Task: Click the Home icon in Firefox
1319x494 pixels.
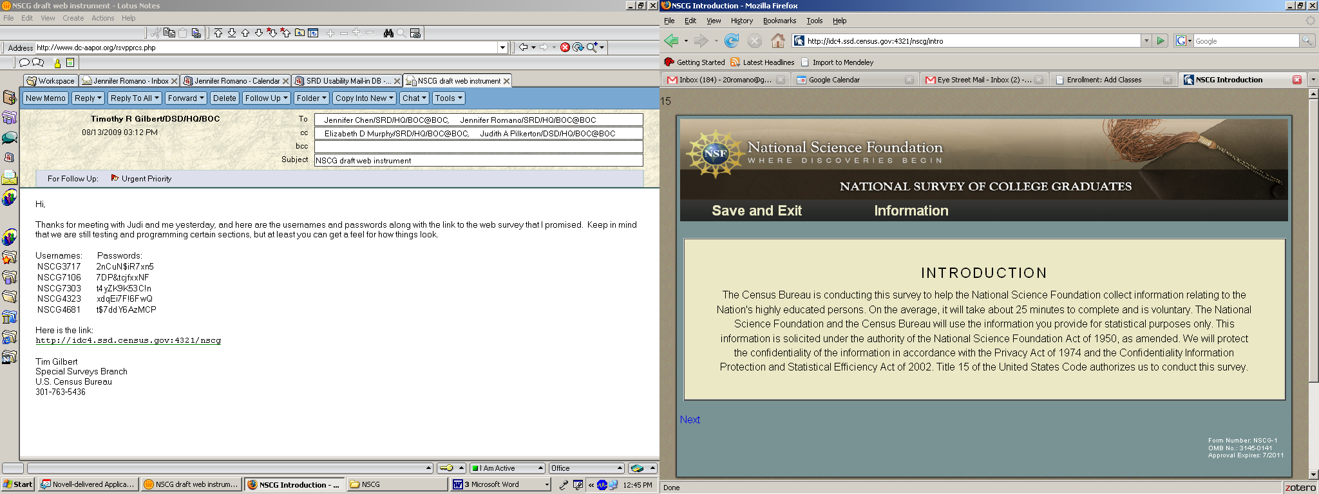Action: (x=778, y=41)
